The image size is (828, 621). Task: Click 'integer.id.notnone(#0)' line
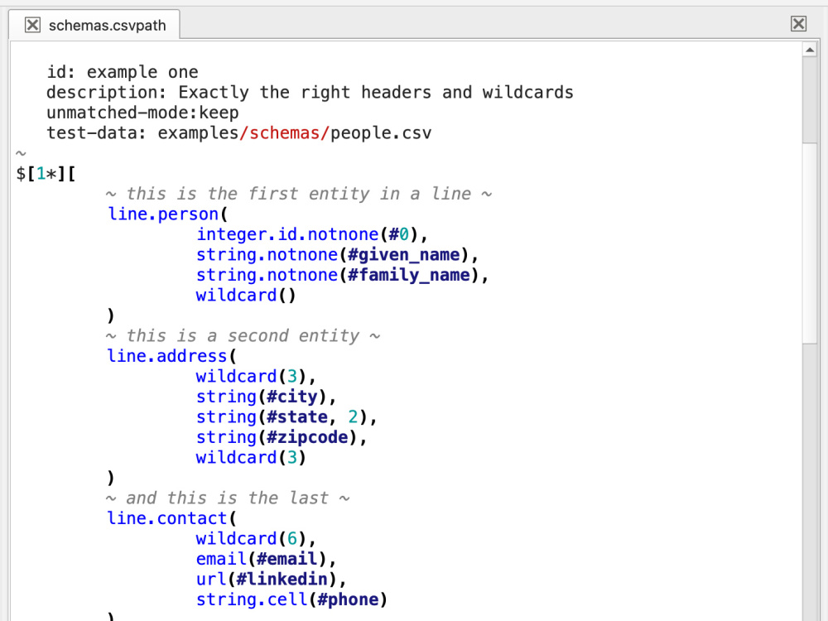point(311,234)
